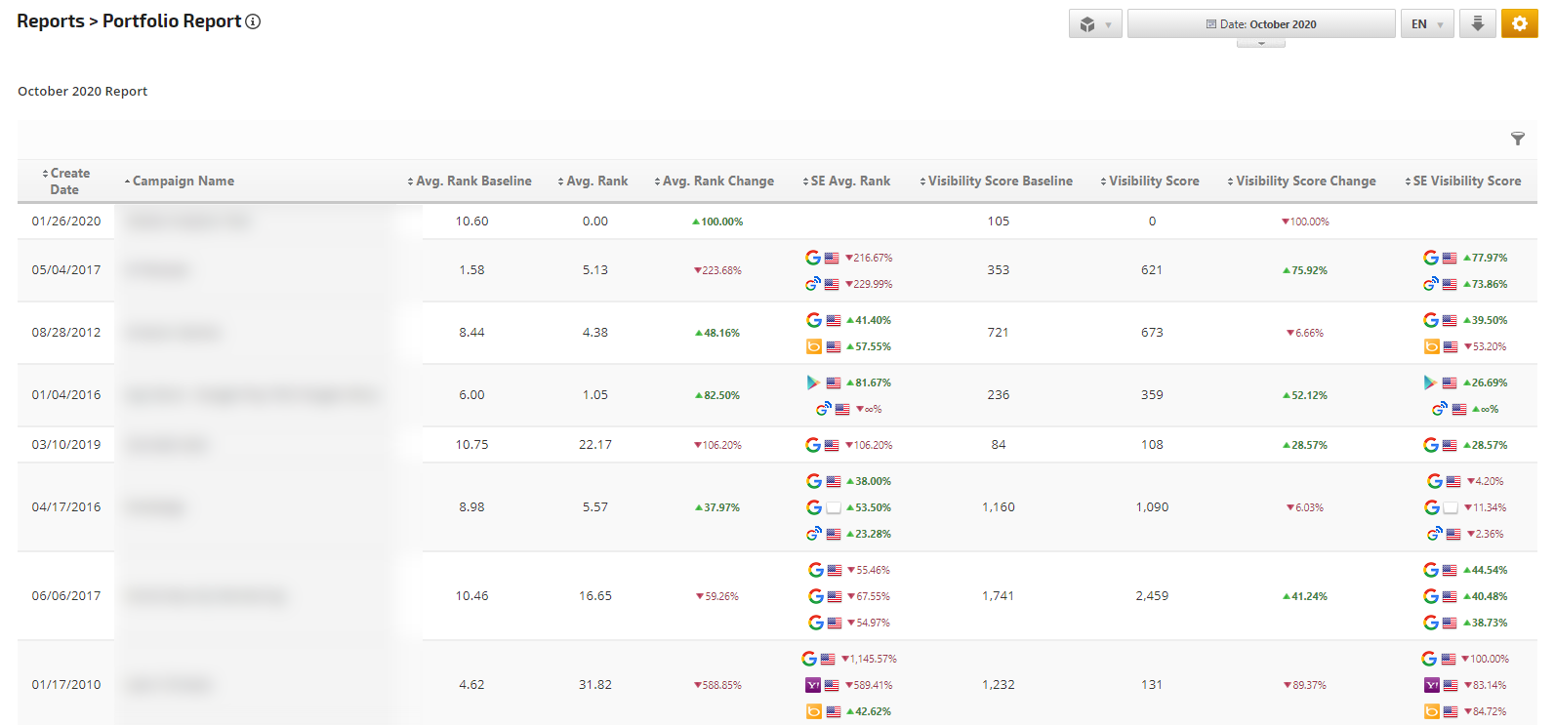
Task: Click the info icon beside Portfolio Report
Action: (x=253, y=21)
